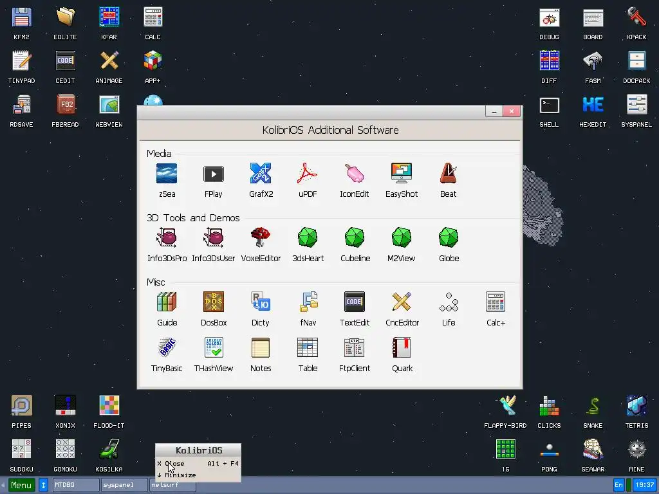659x494 pixels.
Task: Launch Calc+ calculator
Action: (496, 302)
